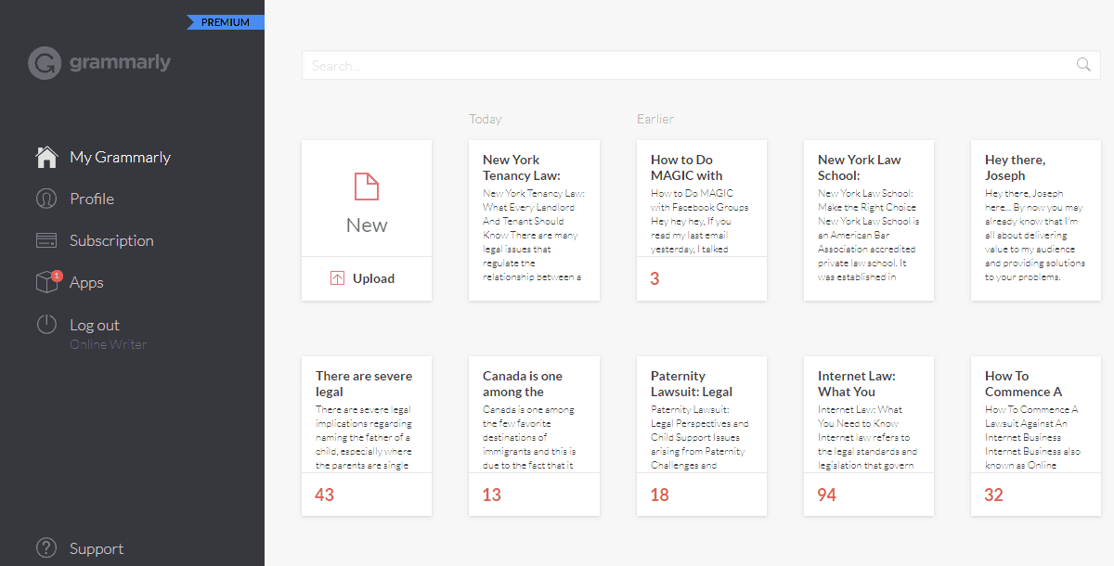Click the Subscription card icon in sidebar
The image size is (1114, 566).
45,239
